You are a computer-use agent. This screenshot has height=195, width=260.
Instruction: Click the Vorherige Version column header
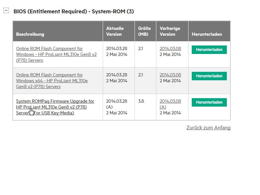(170, 31)
